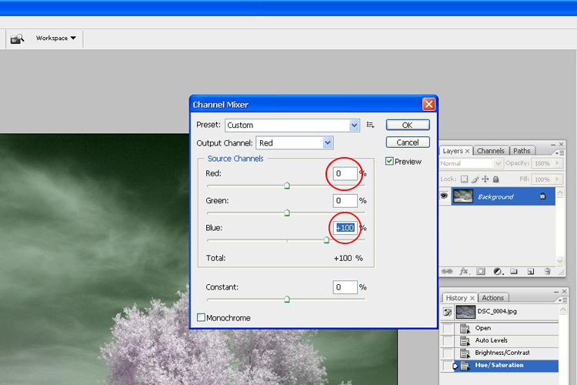Open the Preset options menu icon
The width and height of the screenshot is (577, 385).
point(370,125)
